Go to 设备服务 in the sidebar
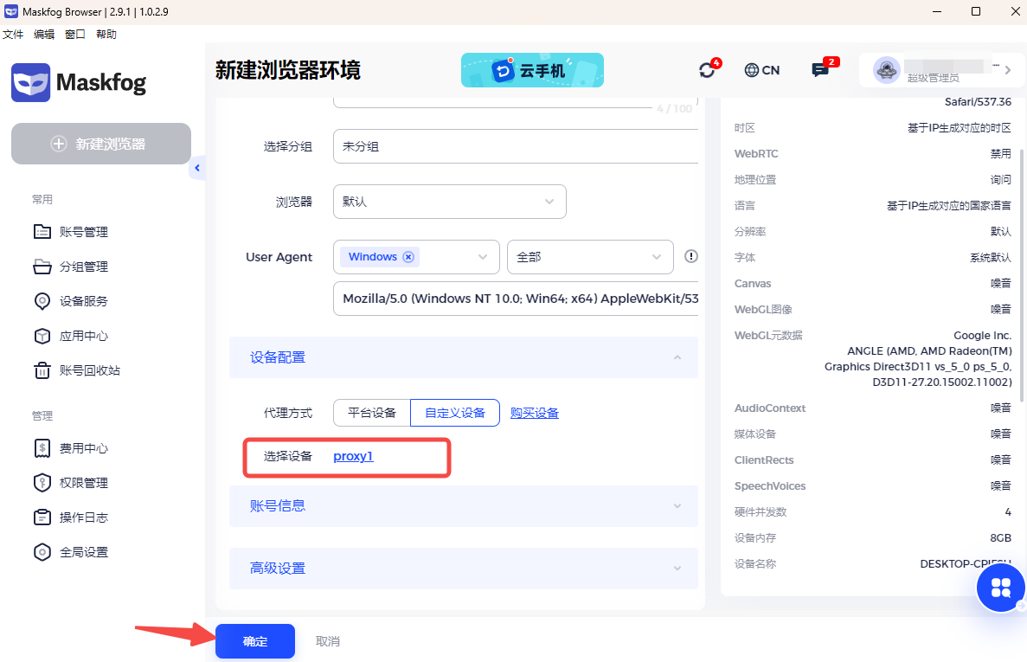This screenshot has height=662, width=1027. point(84,301)
